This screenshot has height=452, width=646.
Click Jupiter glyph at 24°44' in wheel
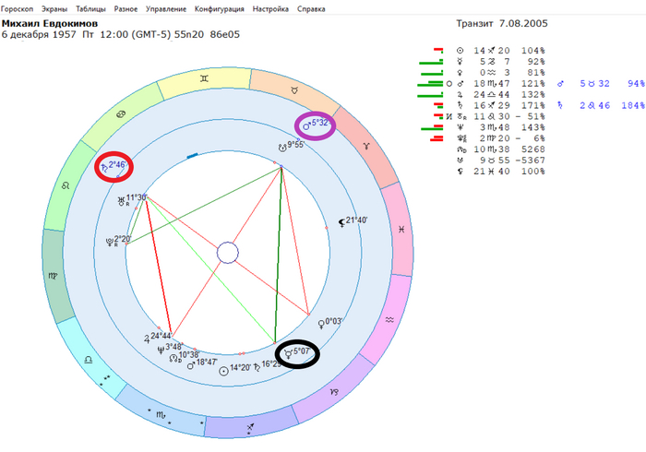147,339
